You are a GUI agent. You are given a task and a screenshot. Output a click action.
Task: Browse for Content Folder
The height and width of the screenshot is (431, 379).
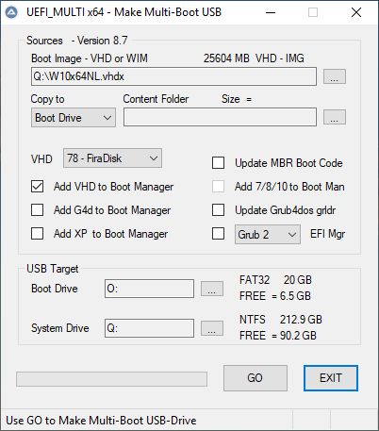click(x=335, y=117)
